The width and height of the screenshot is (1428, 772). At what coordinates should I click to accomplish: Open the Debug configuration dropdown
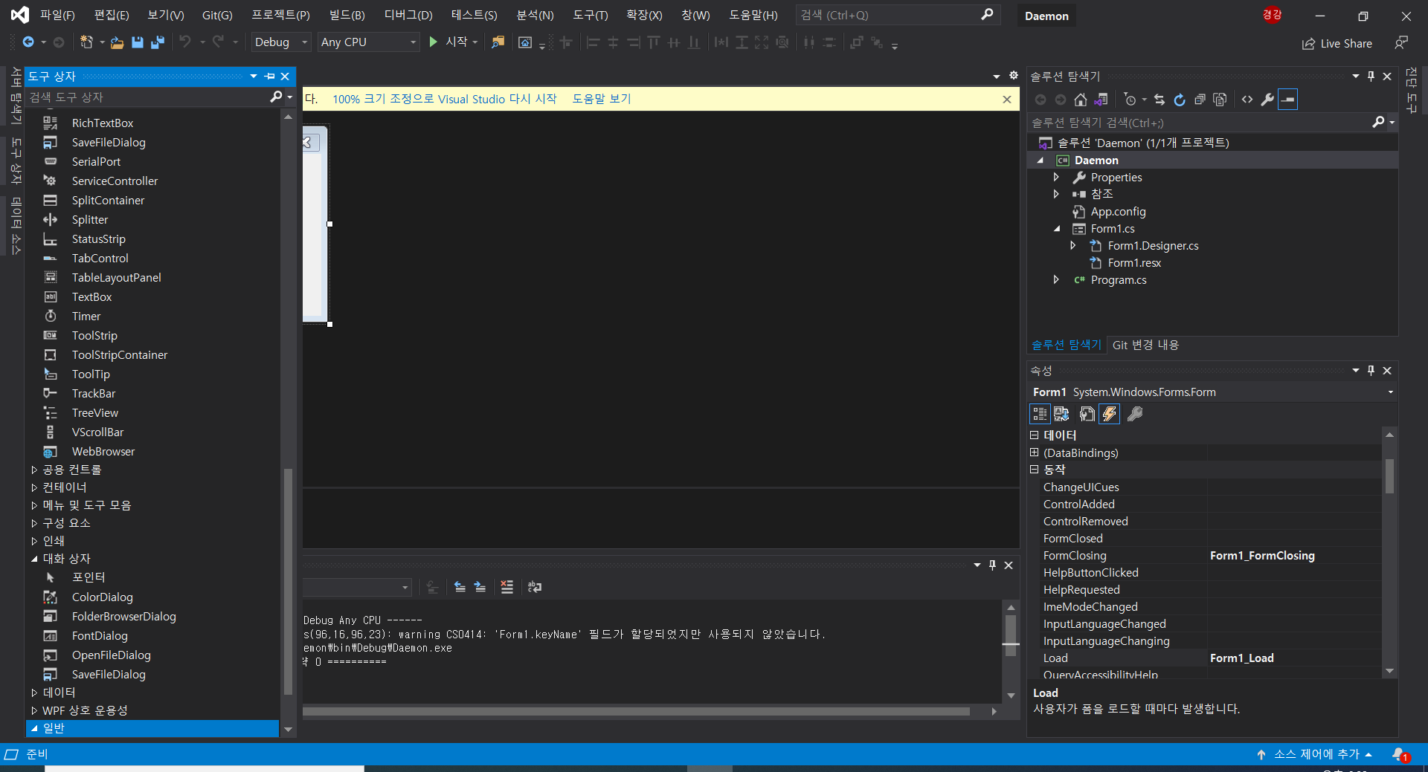click(x=282, y=42)
